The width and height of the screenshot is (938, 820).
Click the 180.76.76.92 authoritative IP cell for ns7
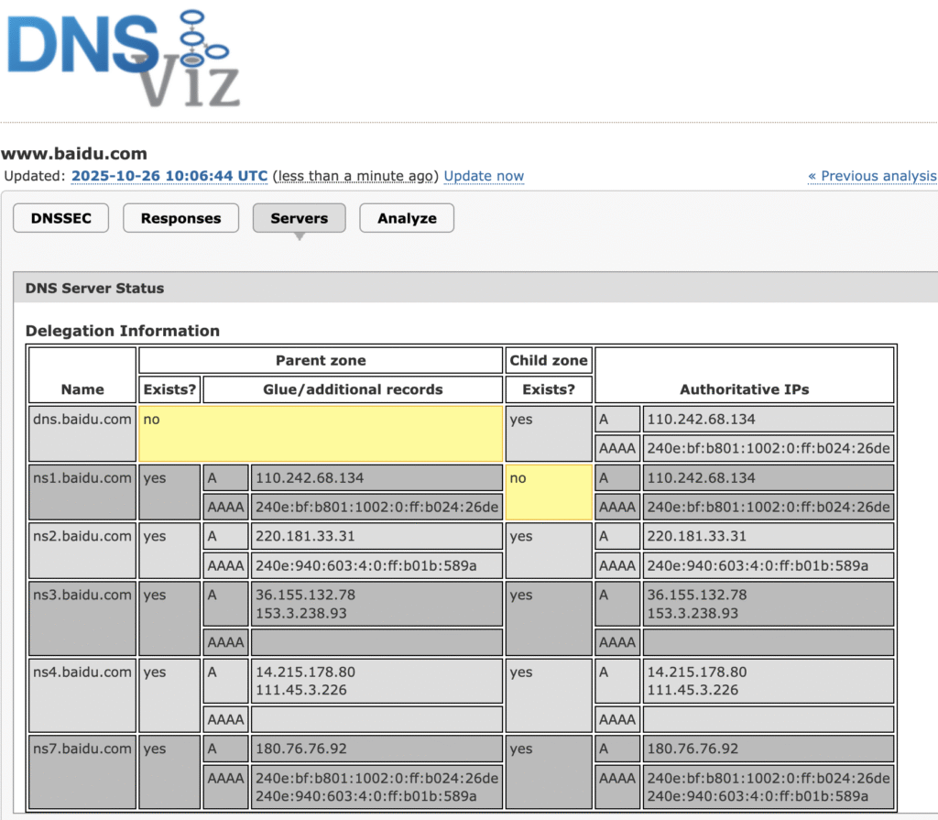coord(768,749)
